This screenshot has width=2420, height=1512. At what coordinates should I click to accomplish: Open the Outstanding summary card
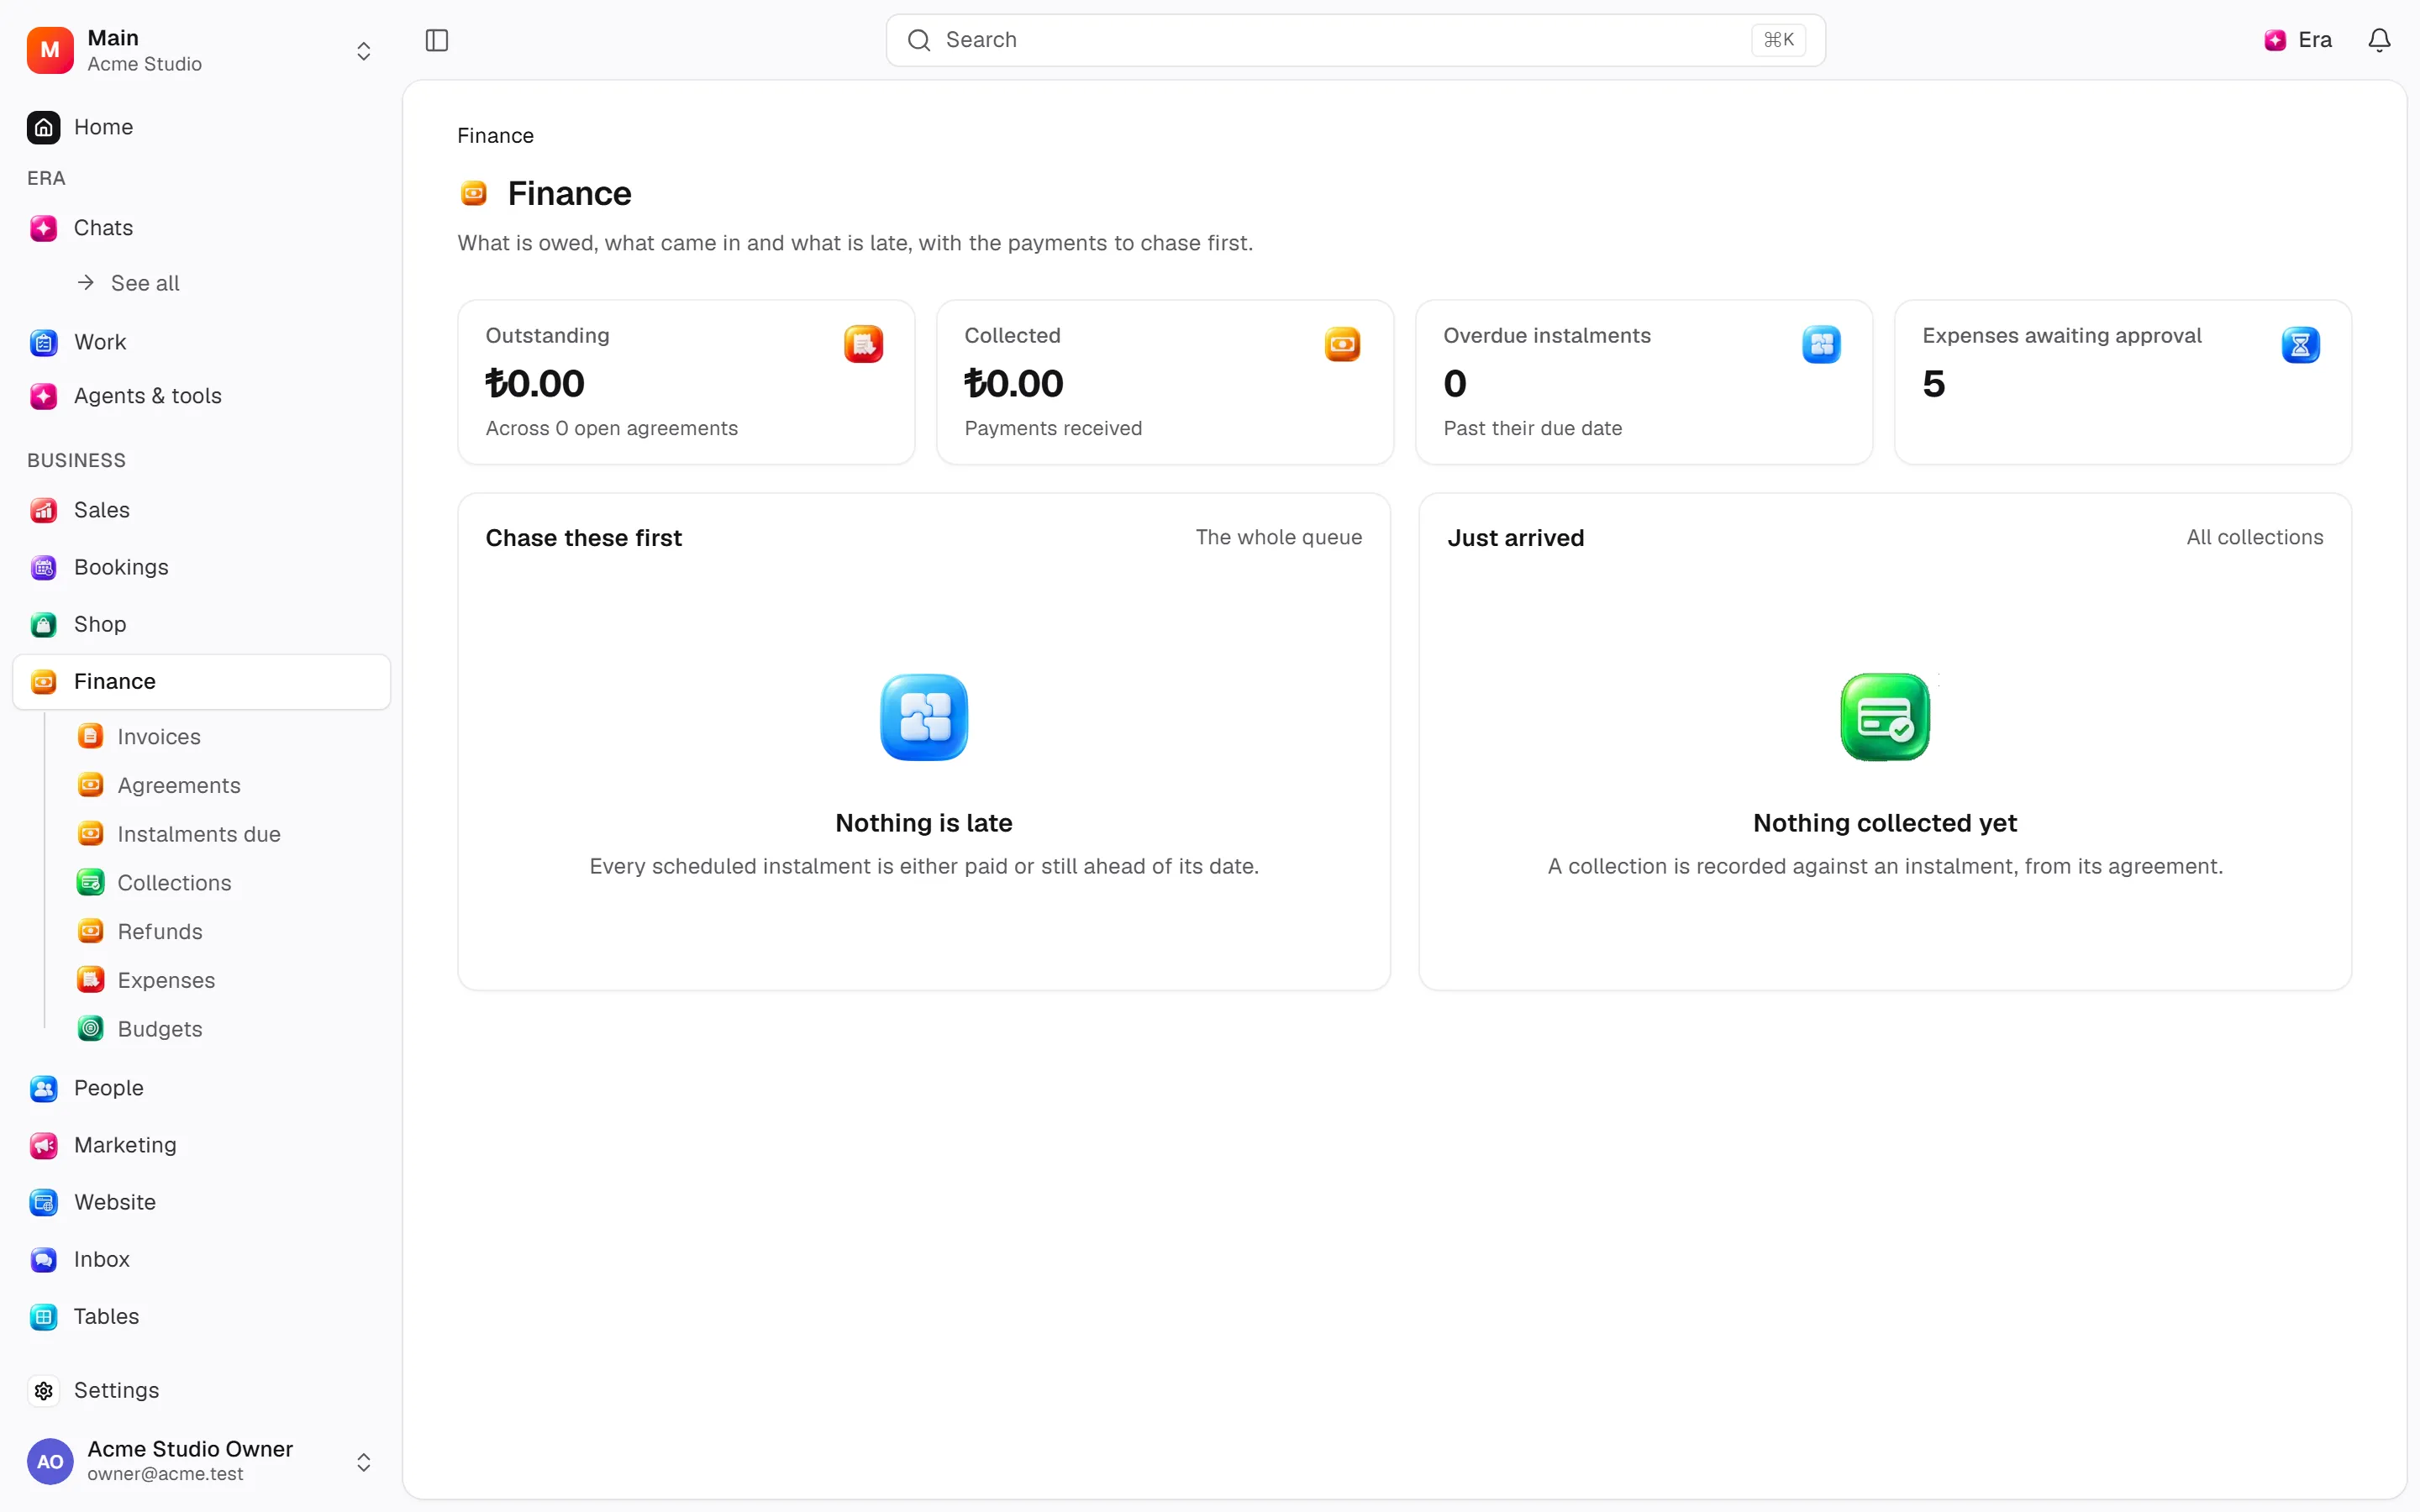tap(686, 382)
